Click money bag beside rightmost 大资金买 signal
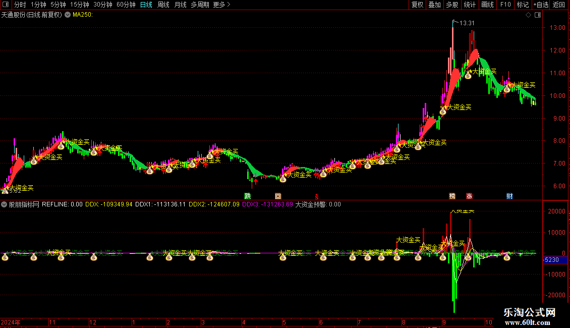This screenshot has height=328, width=570. click(507, 89)
